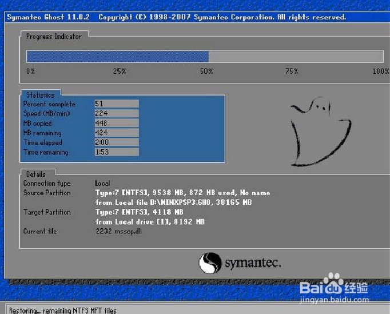Viewport: 390px width, 314px height.
Task: Click the Source Partition label
Action: click(x=47, y=193)
